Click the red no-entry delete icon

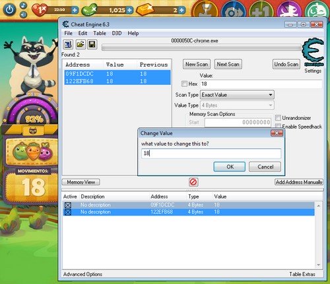coord(193,182)
